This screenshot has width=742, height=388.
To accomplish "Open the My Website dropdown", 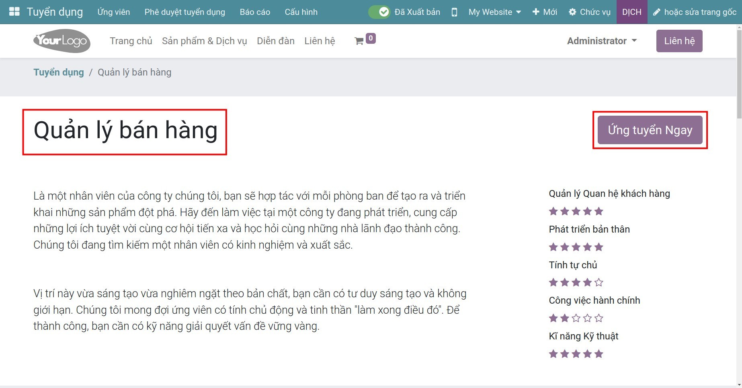I will click(494, 12).
